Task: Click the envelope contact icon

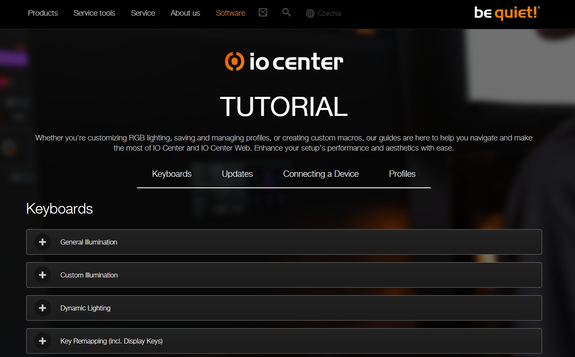Action: (x=263, y=13)
